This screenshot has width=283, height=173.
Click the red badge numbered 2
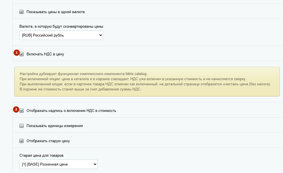(x=17, y=109)
